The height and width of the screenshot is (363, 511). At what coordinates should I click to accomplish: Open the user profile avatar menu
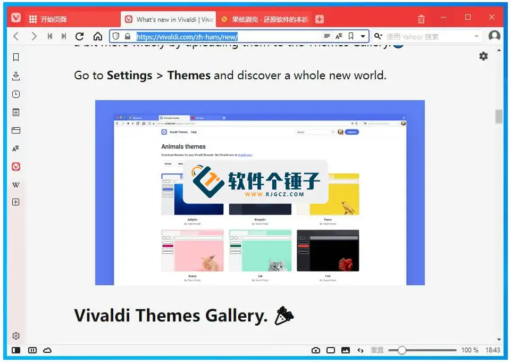[x=495, y=36]
